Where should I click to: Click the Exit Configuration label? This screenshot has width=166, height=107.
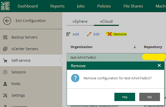(x=31, y=21)
